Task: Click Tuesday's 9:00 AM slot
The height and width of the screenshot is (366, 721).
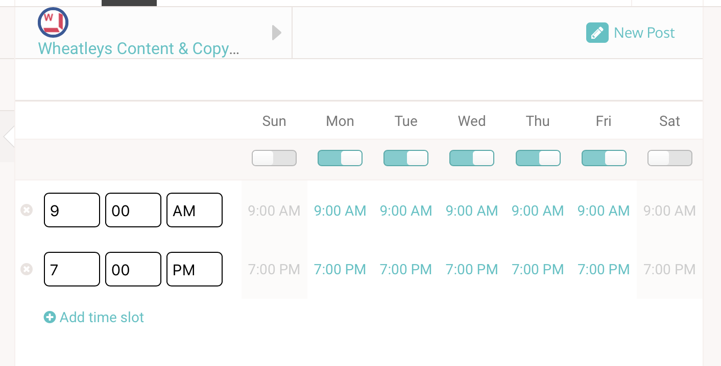Action: click(406, 211)
